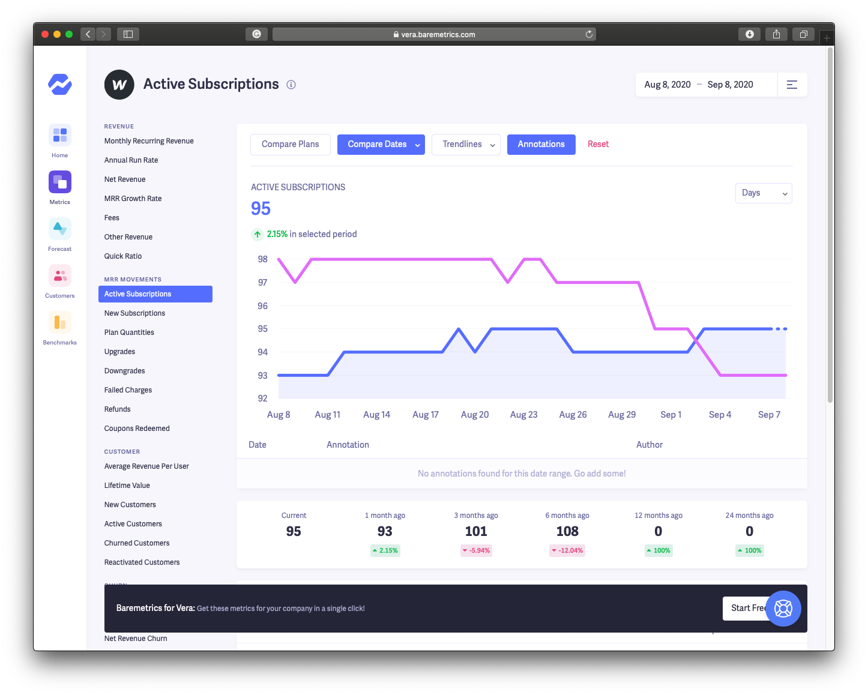Toggle the Annotations button
Viewport: 868px width, 695px height.
[541, 145]
